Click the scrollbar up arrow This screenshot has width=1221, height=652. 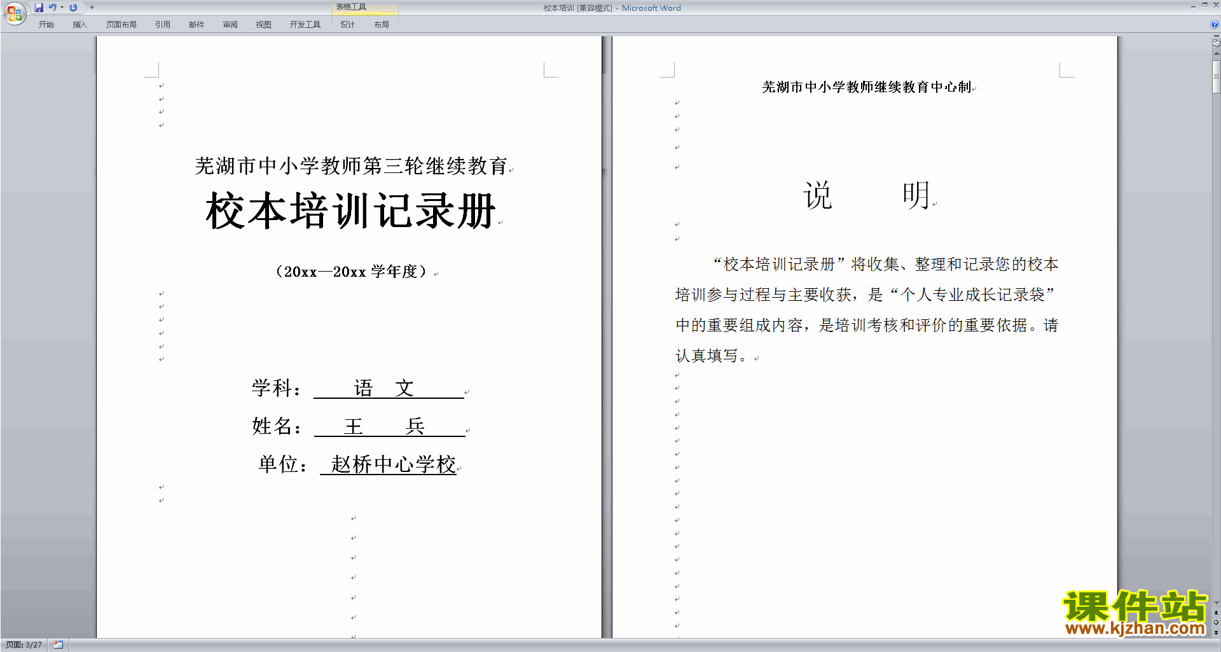(1216, 53)
